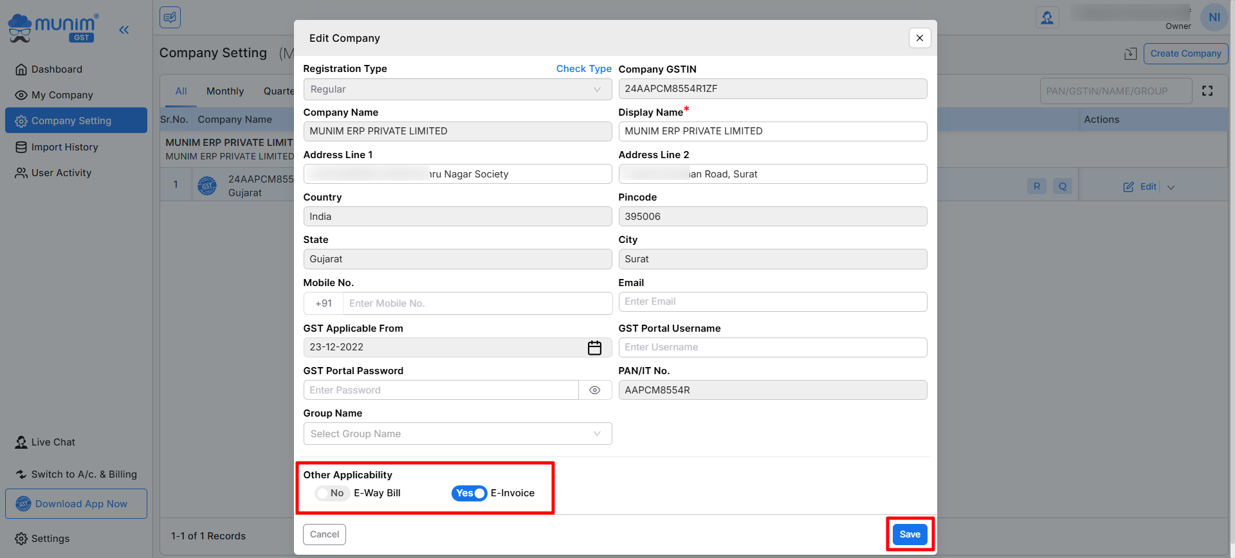Toggle the fullscreen icon near the search box
The height and width of the screenshot is (558, 1235).
[1207, 91]
